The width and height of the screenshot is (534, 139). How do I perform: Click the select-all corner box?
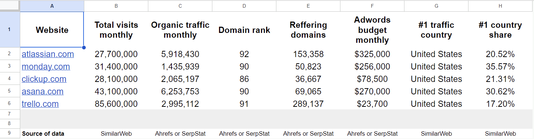tap(10, 6)
